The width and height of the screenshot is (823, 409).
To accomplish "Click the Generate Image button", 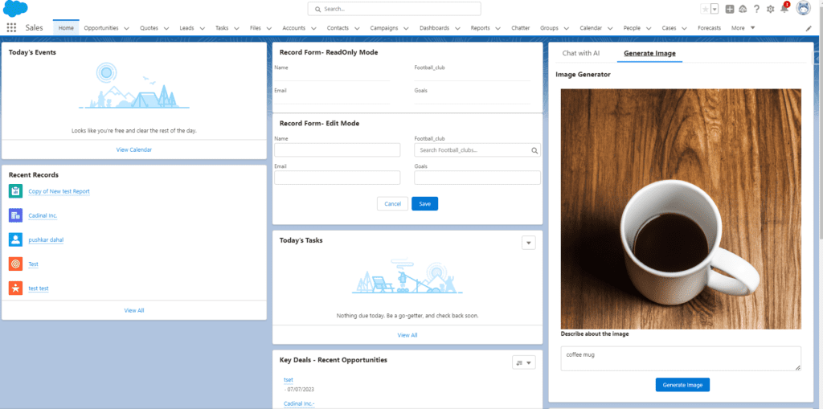I will tap(682, 385).
